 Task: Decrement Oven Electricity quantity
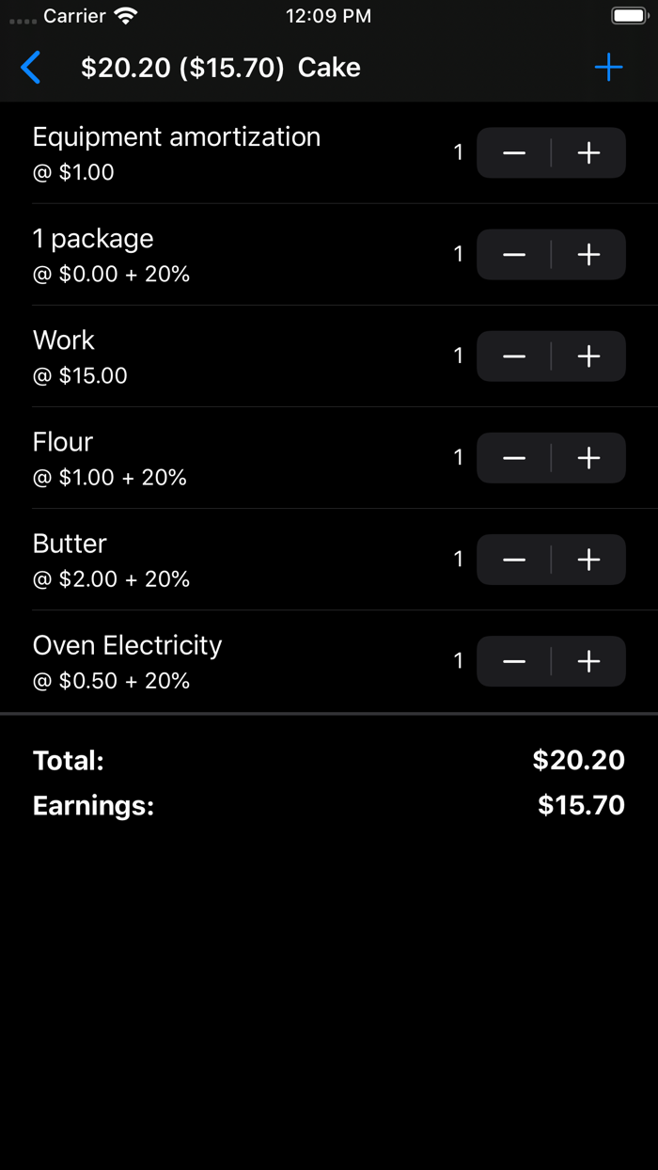click(x=514, y=660)
